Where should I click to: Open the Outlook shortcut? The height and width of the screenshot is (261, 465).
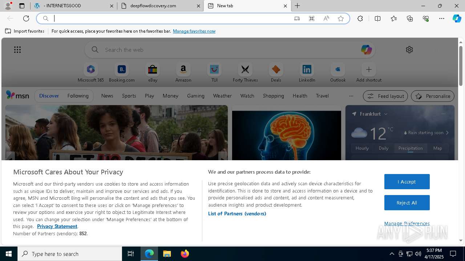338,73
